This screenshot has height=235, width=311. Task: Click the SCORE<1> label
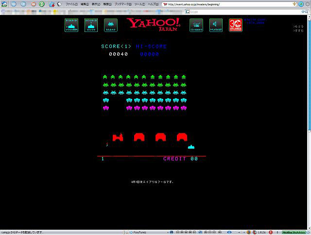(x=116, y=47)
